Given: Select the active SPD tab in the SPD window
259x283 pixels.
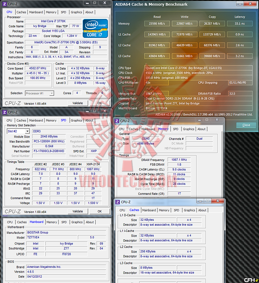Looking at the screenshot, I should click(63, 120).
